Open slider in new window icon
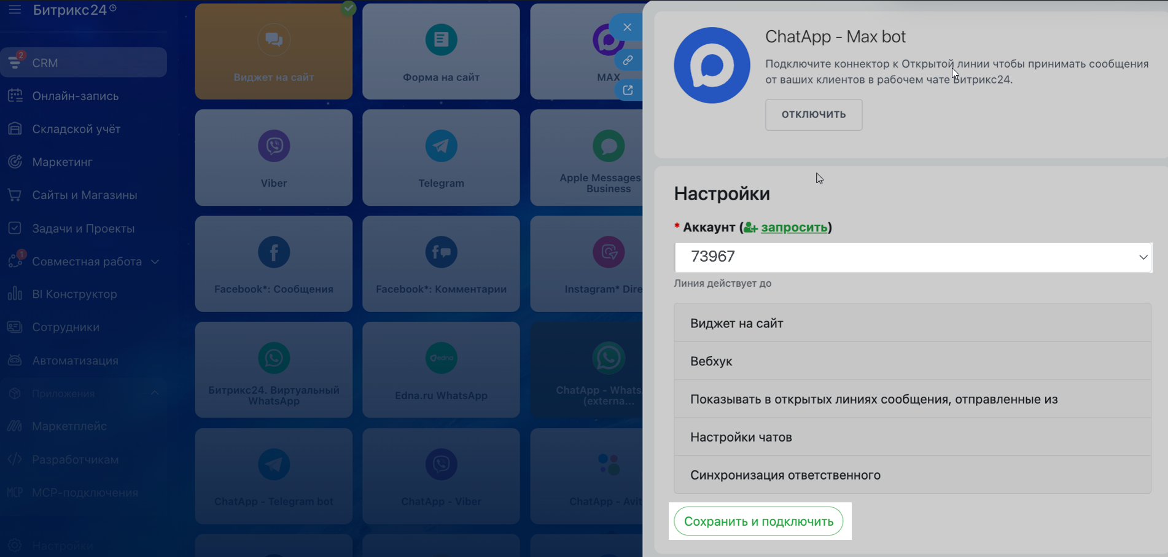This screenshot has width=1168, height=557. (628, 90)
